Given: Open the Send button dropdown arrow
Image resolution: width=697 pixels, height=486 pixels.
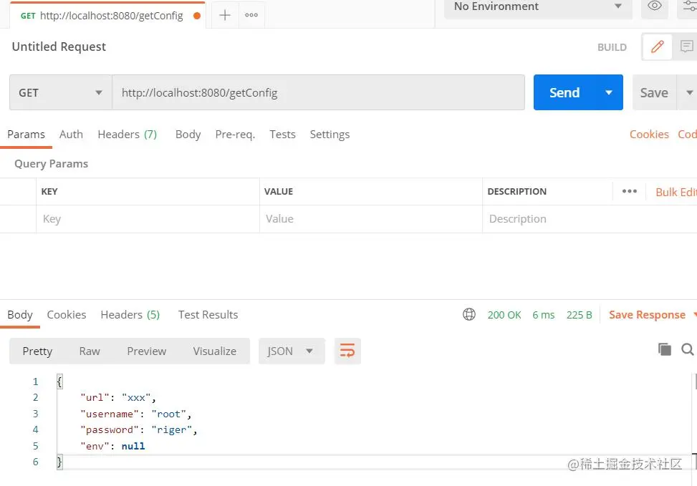Looking at the screenshot, I should pos(609,92).
